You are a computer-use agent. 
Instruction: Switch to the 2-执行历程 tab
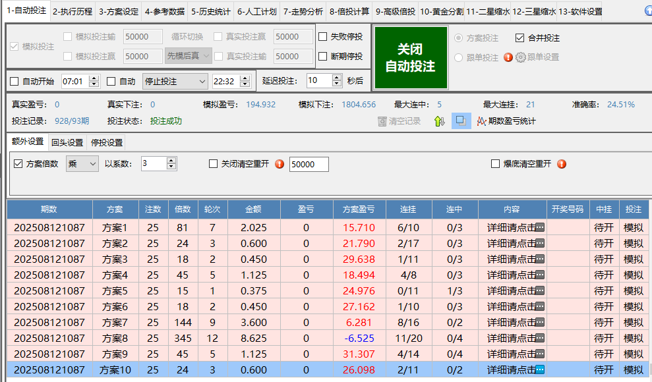[73, 11]
